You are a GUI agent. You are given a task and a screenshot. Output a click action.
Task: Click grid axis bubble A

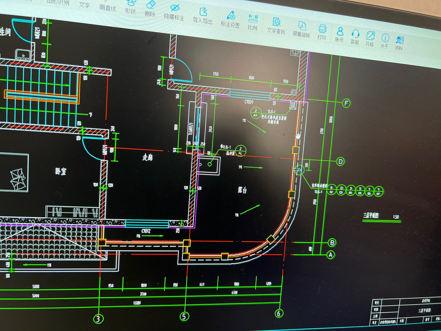(x=331, y=255)
